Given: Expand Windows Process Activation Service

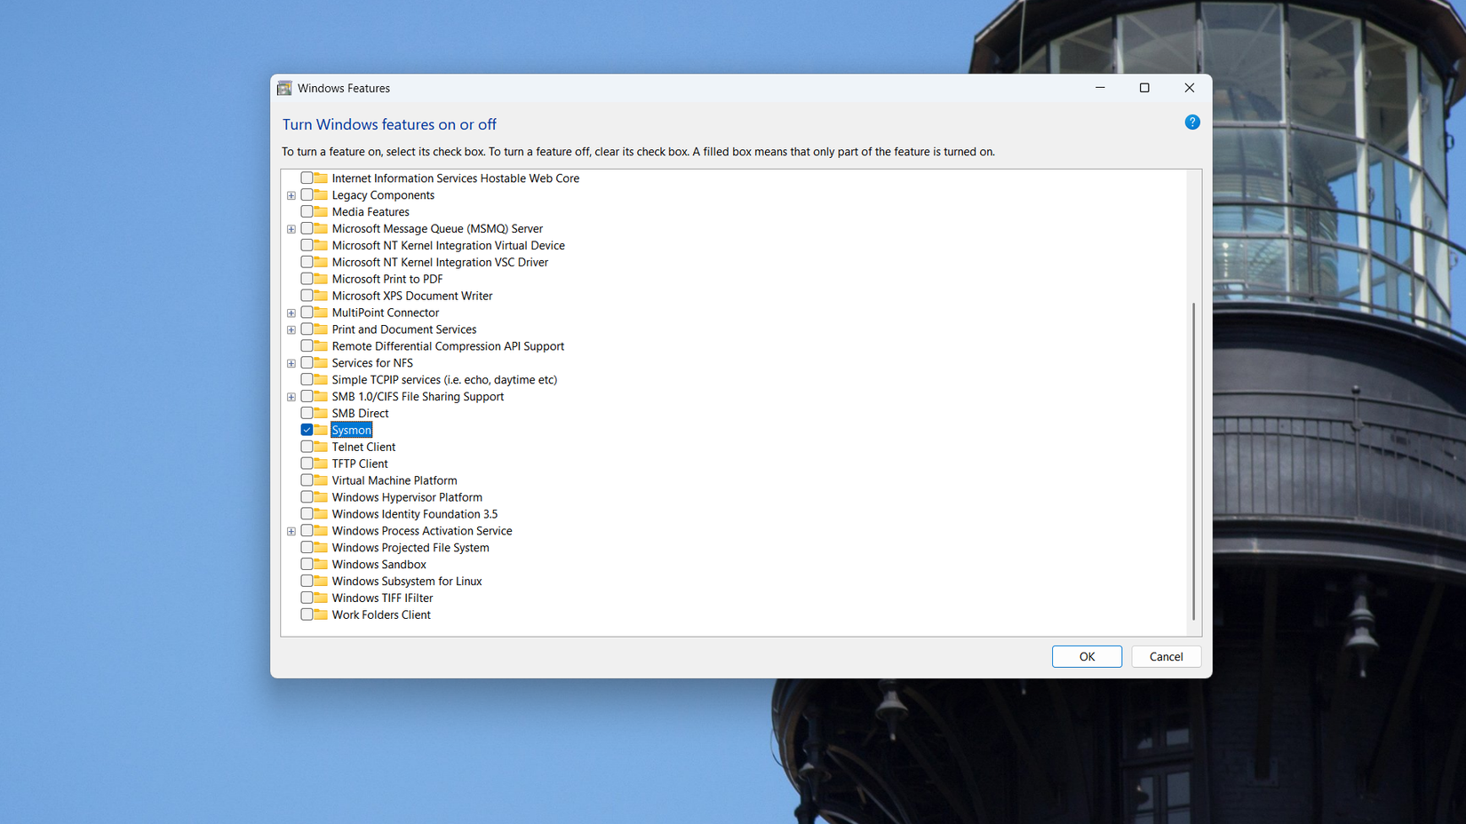Looking at the screenshot, I should 291,530.
